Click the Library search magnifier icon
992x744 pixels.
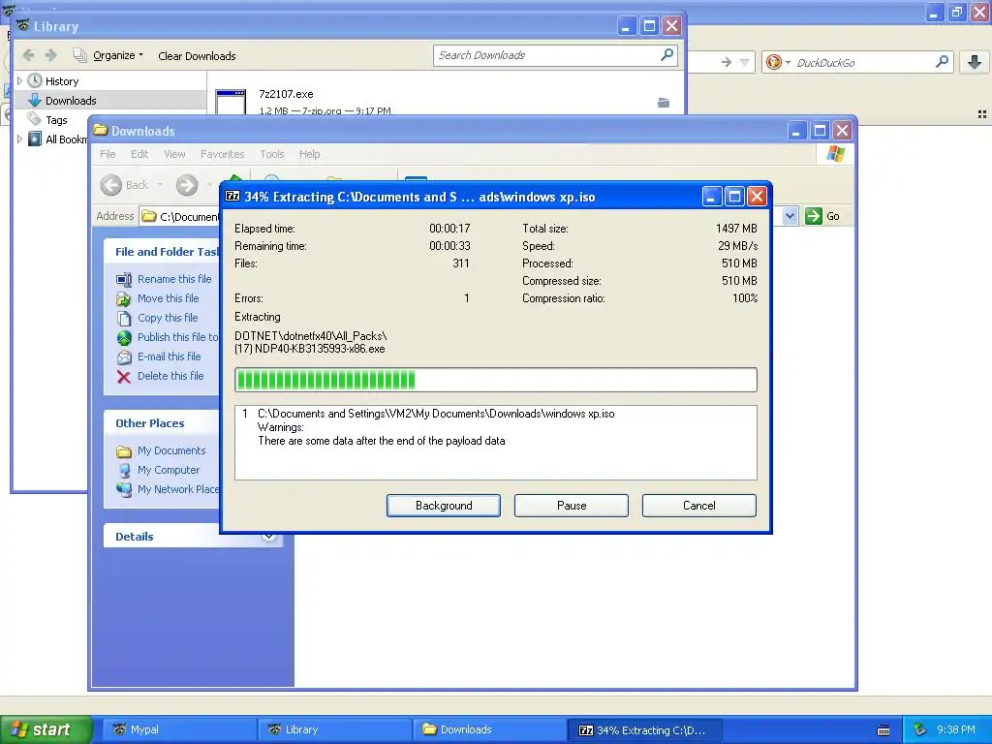[x=666, y=55]
